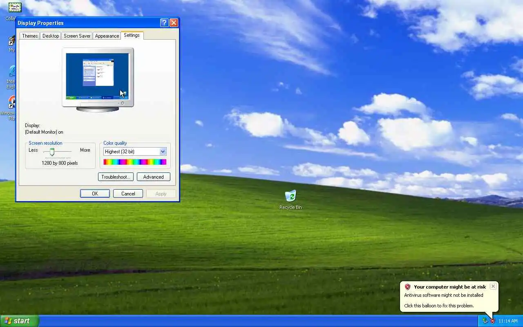
Task: Click the green network tray icon
Action: 485,321
